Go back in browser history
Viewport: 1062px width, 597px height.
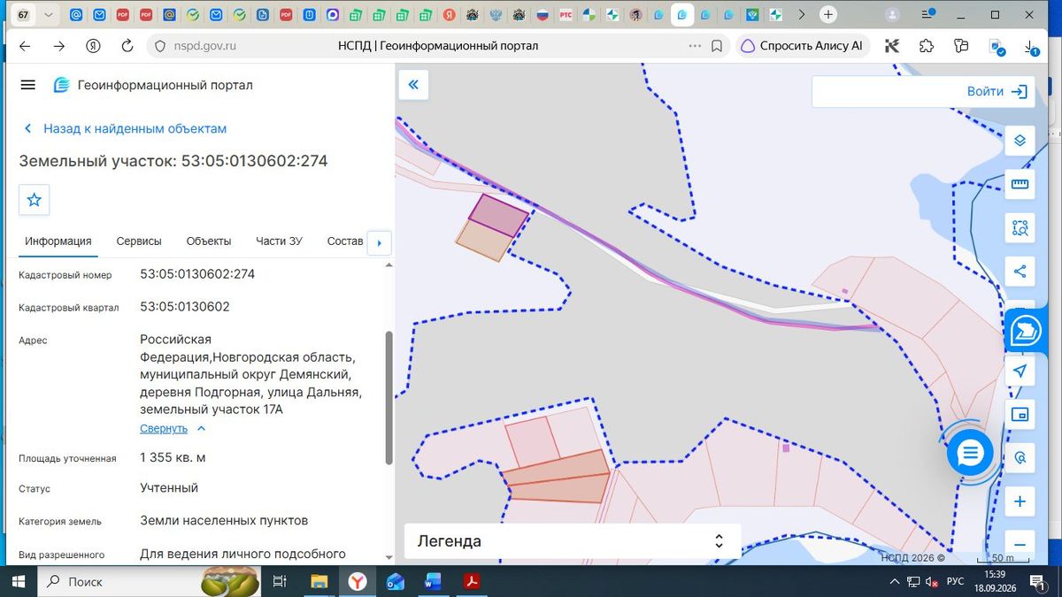tap(25, 46)
